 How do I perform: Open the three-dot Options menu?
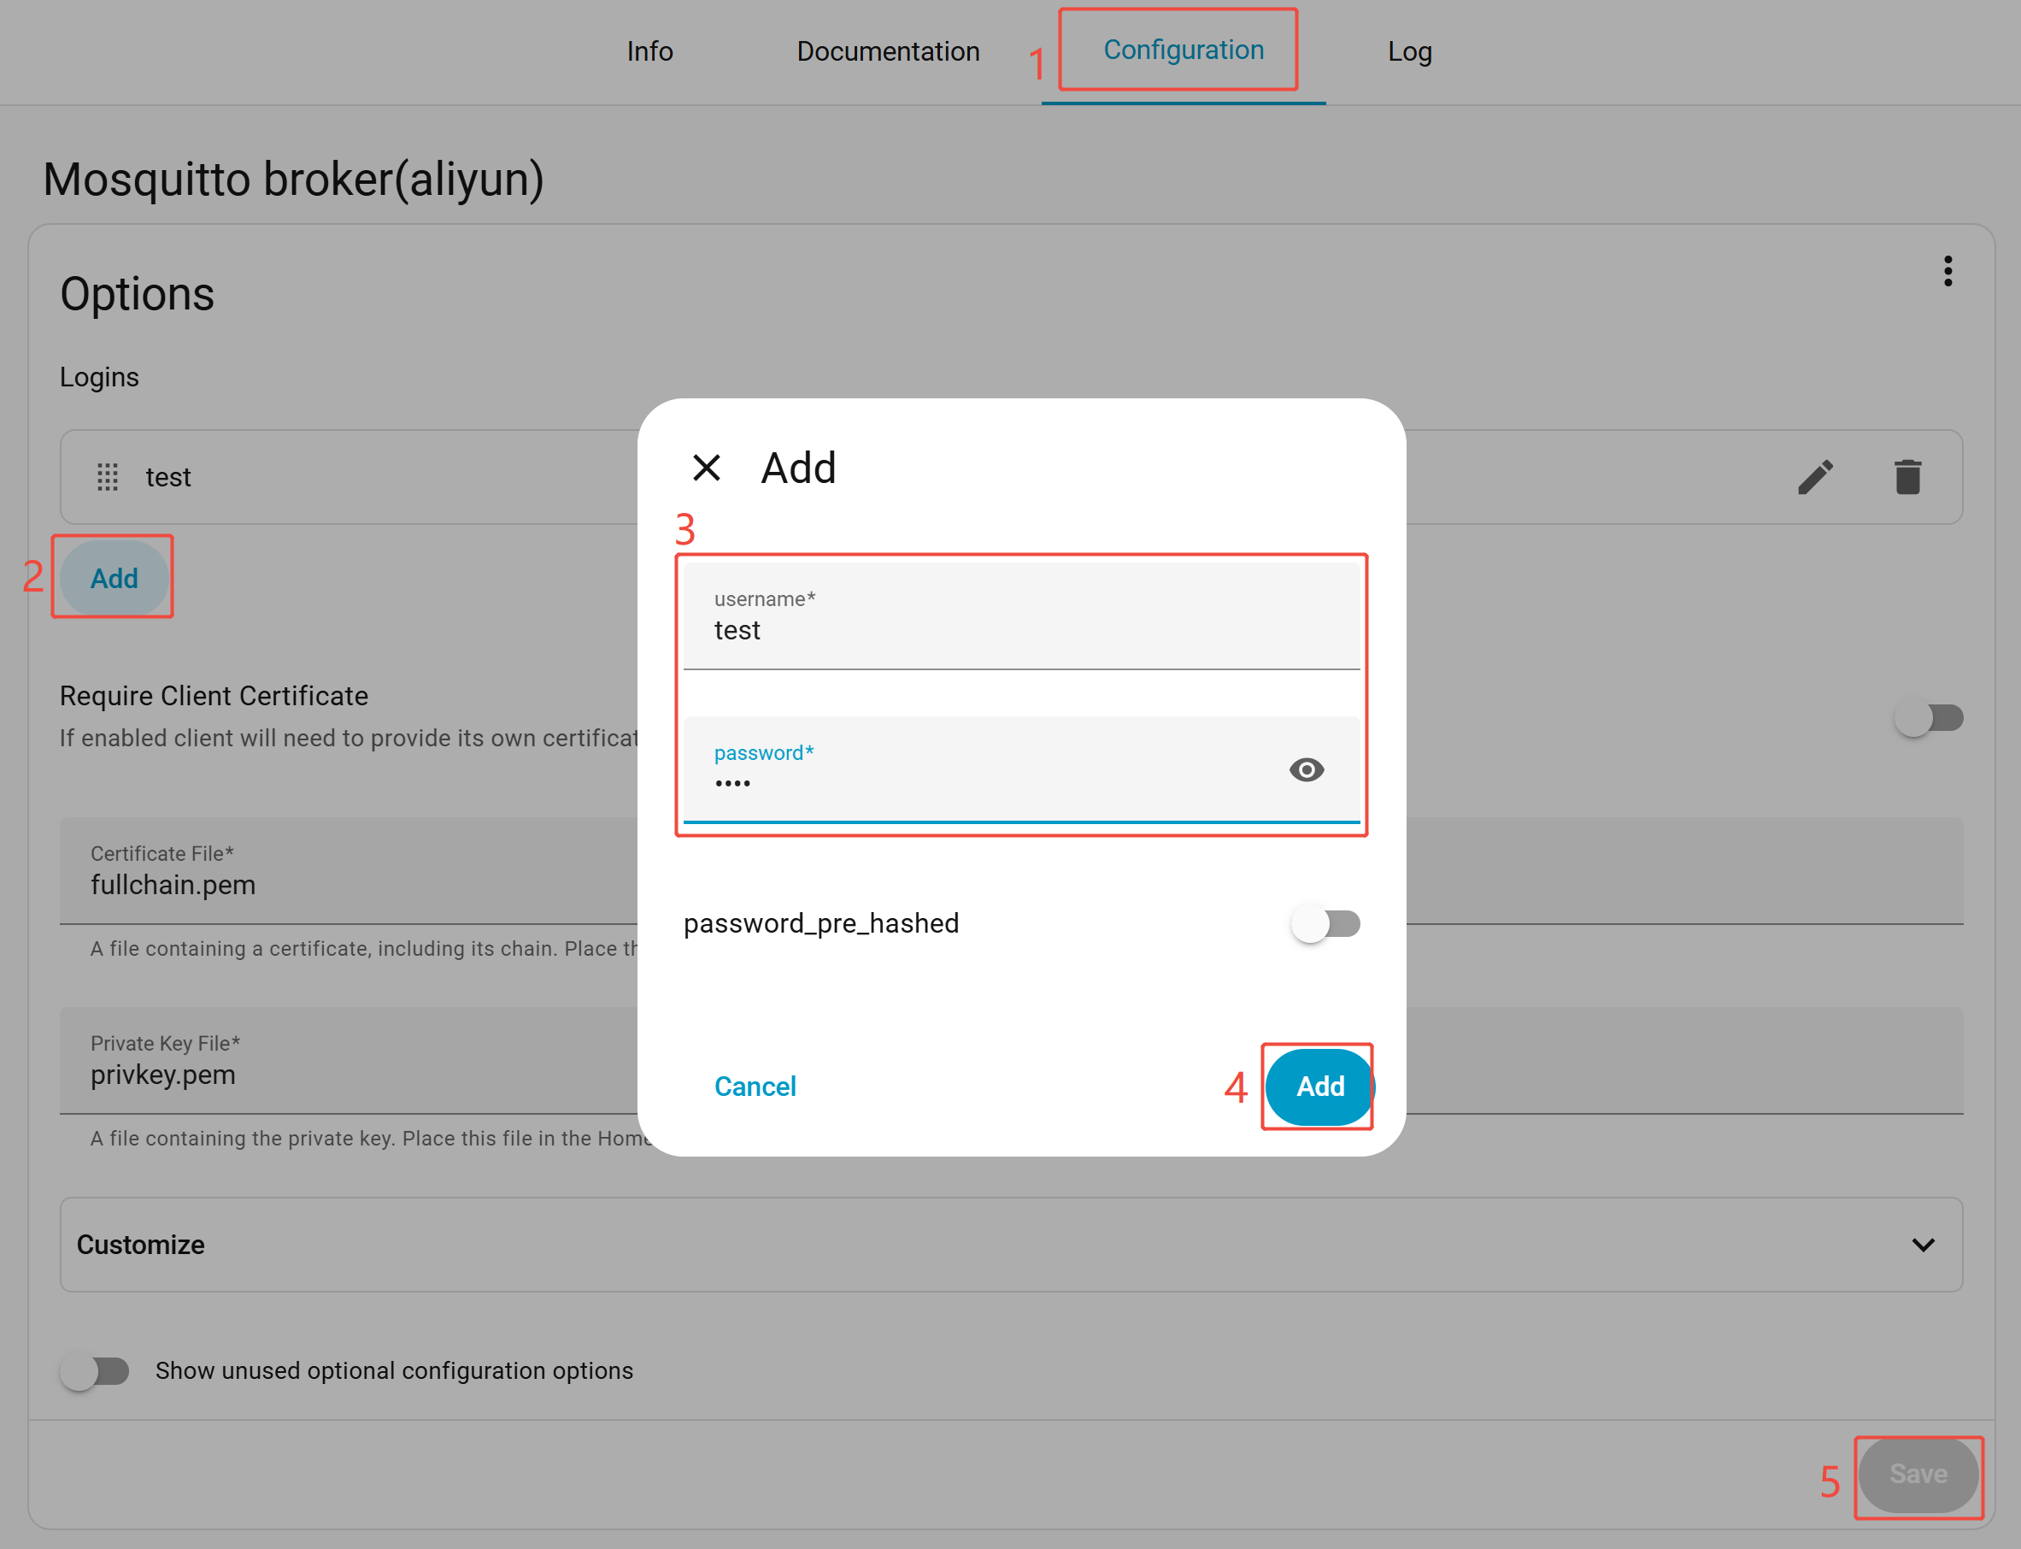(1948, 271)
